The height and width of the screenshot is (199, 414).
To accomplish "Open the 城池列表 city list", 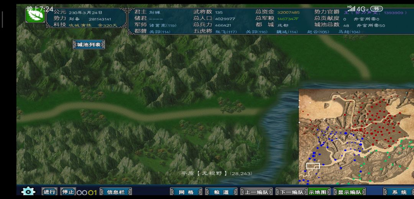I will click(89, 44).
